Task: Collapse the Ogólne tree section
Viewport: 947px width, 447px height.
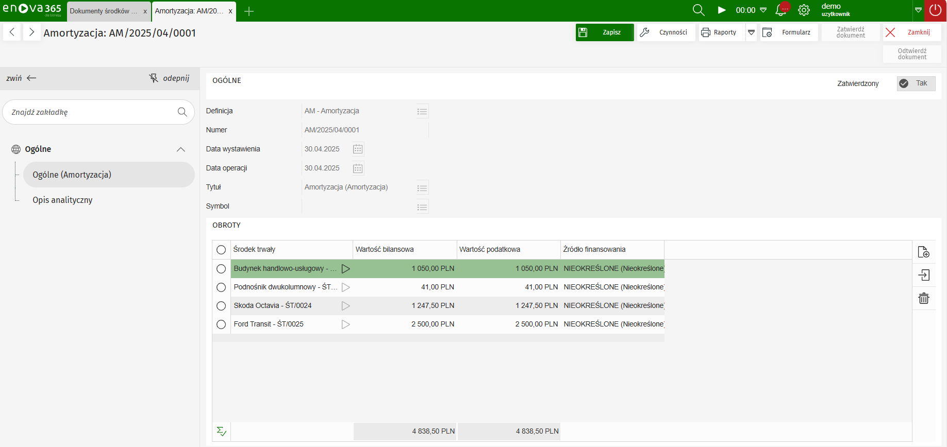Action: 180,149
